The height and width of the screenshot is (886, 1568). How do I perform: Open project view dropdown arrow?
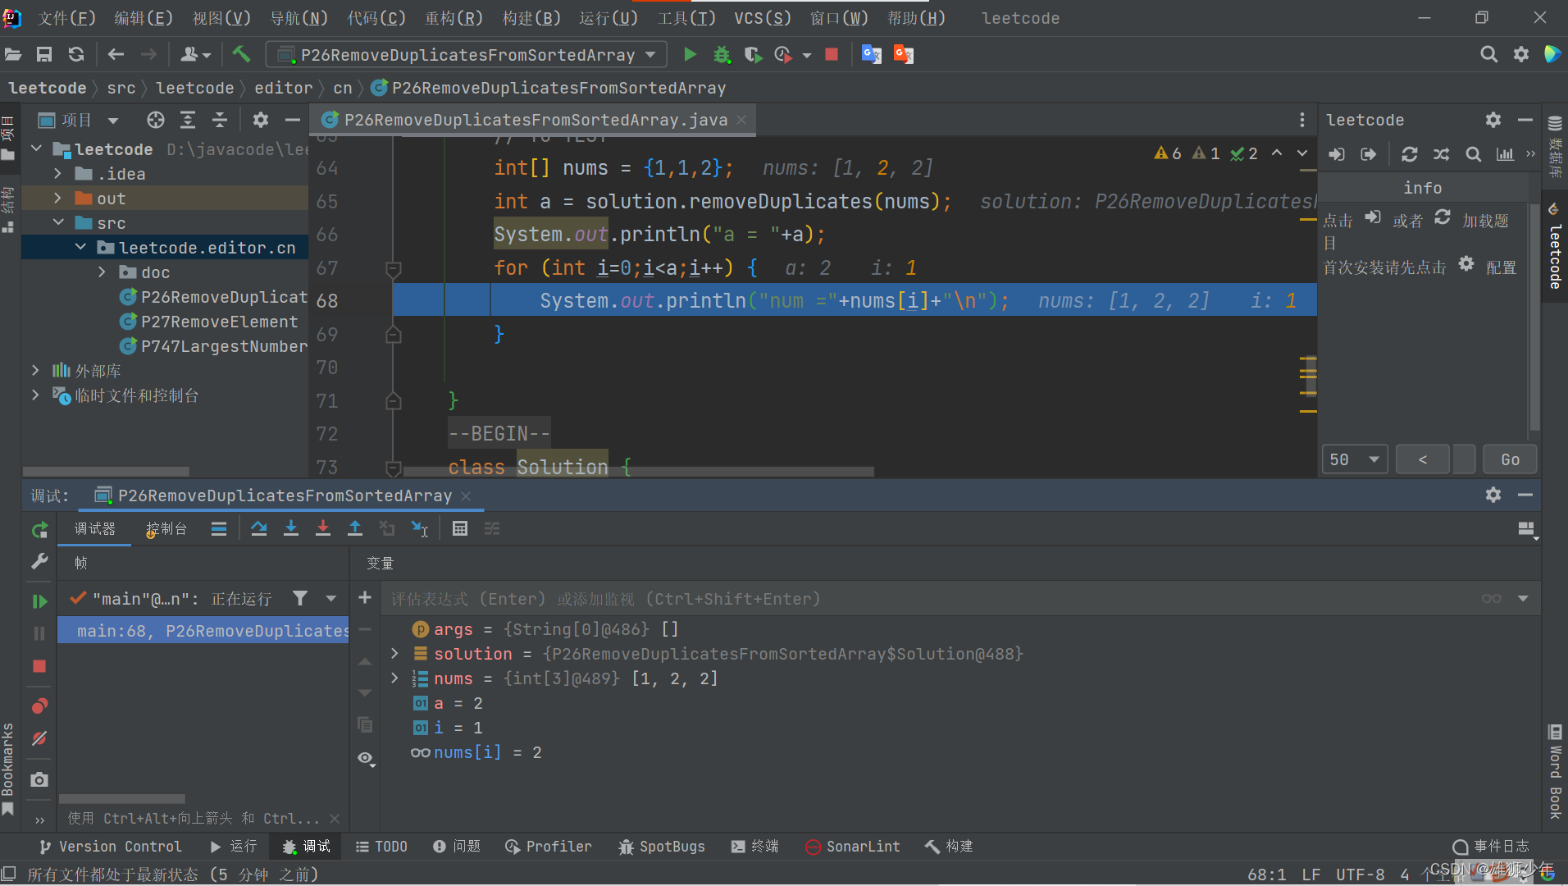pyautogui.click(x=113, y=121)
